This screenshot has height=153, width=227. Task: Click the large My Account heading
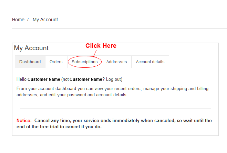click(31, 48)
